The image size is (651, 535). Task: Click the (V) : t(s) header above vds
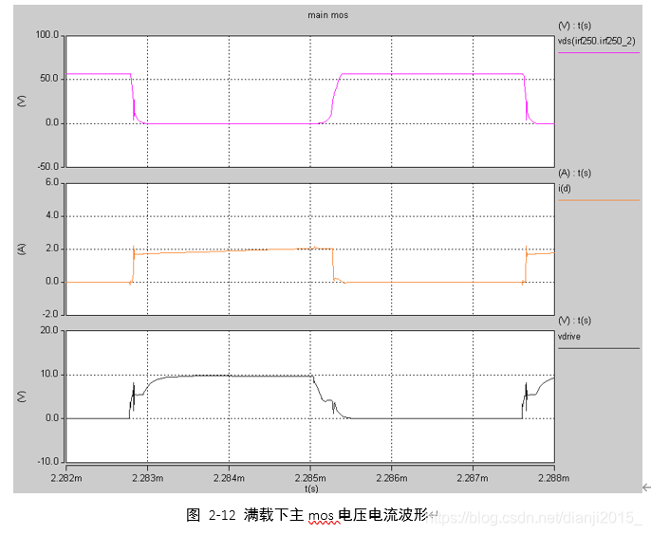point(575,26)
